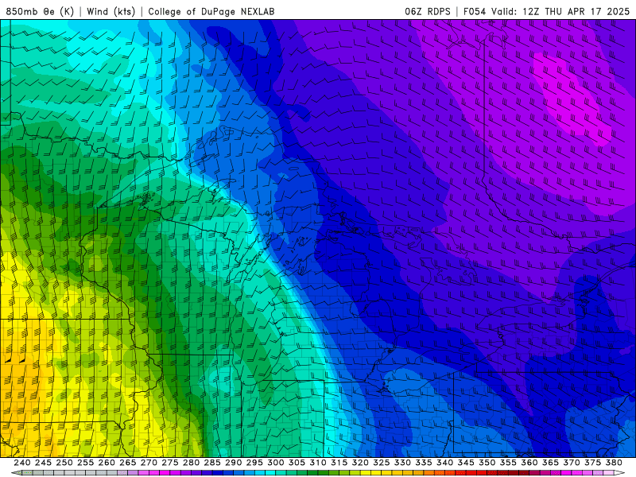This screenshot has height=477, width=636.
Task: Click the right arrow end of the color bar
Action: [x=620, y=473]
